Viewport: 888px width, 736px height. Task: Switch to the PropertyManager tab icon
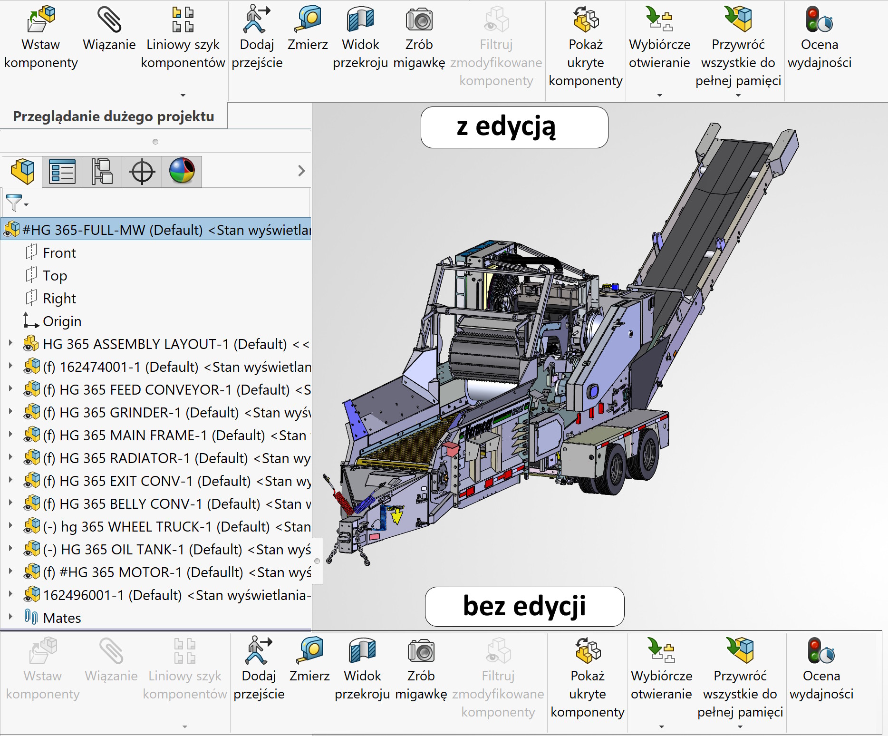click(x=62, y=172)
